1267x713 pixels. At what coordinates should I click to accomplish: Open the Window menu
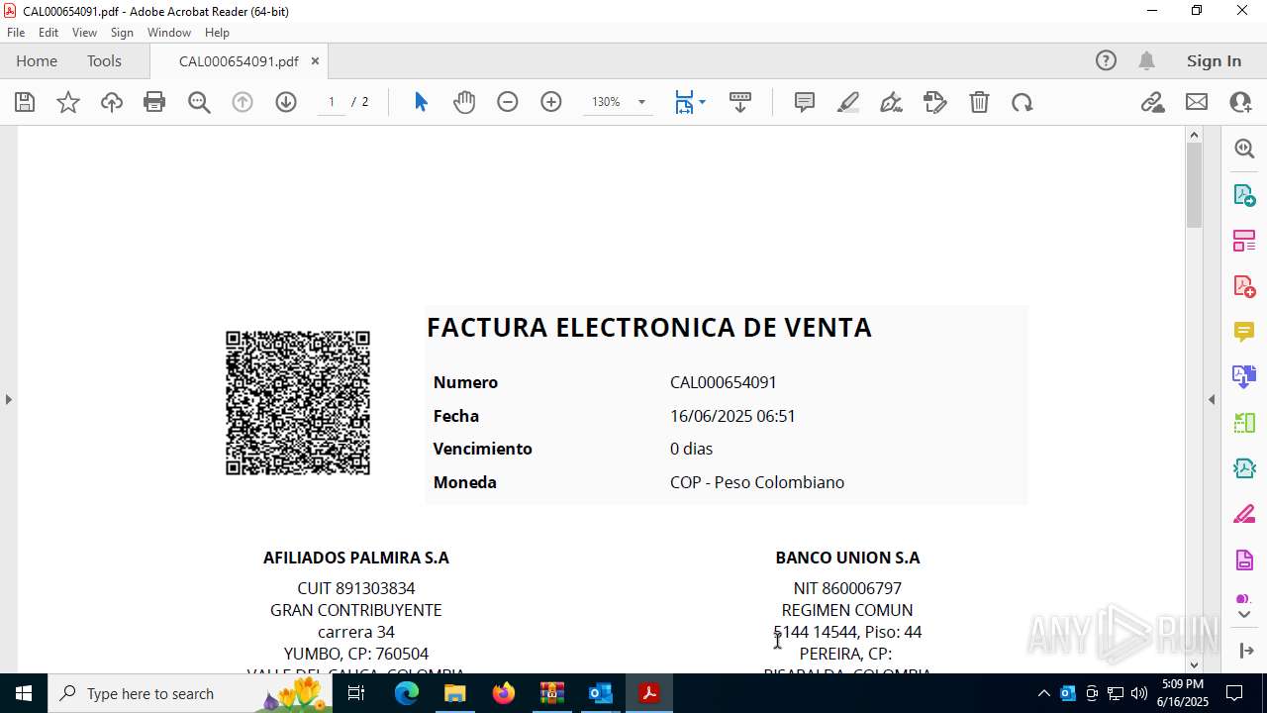[x=169, y=33]
